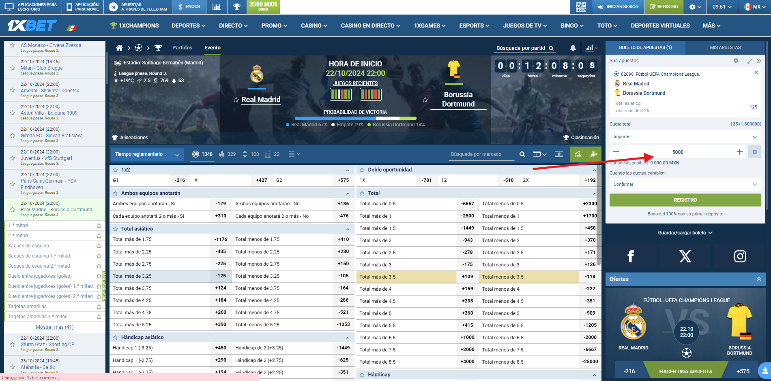The image size is (771, 381).
Task: Click the green REGISTRO button in bet slip
Action: tap(685, 200)
